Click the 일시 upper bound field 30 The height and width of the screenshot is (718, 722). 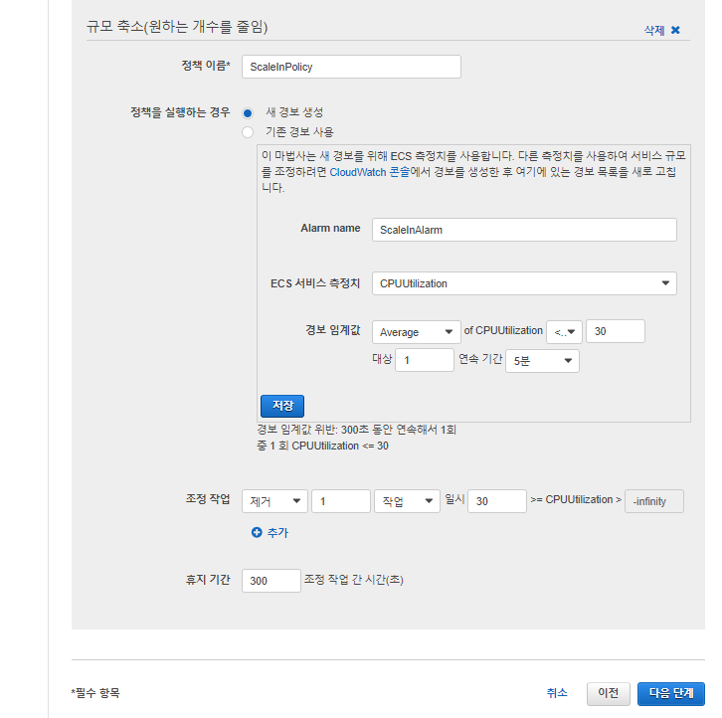coord(497,501)
